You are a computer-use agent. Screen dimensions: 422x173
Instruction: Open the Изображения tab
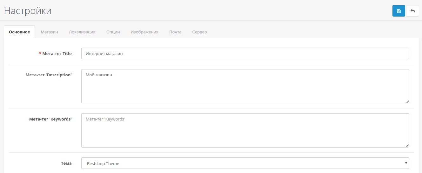pos(144,32)
